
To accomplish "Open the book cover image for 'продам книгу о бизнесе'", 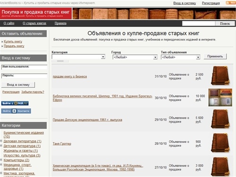I will [x=220, y=76].
